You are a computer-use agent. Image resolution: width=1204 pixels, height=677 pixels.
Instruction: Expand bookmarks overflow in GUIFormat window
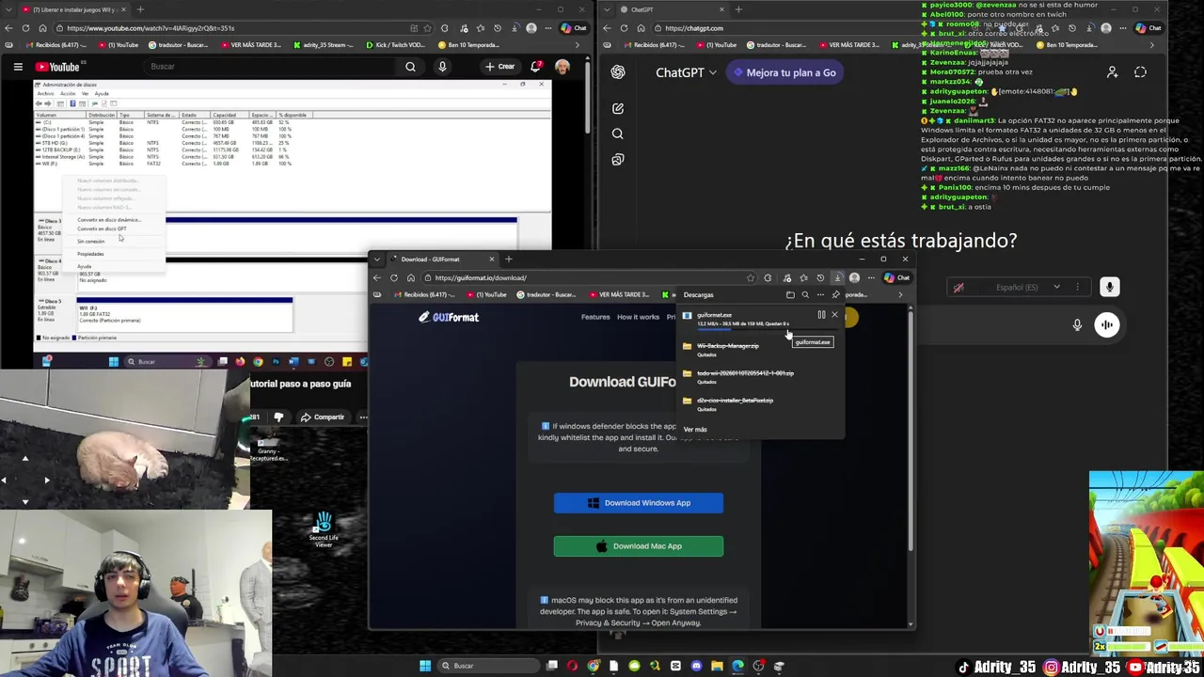tap(900, 295)
